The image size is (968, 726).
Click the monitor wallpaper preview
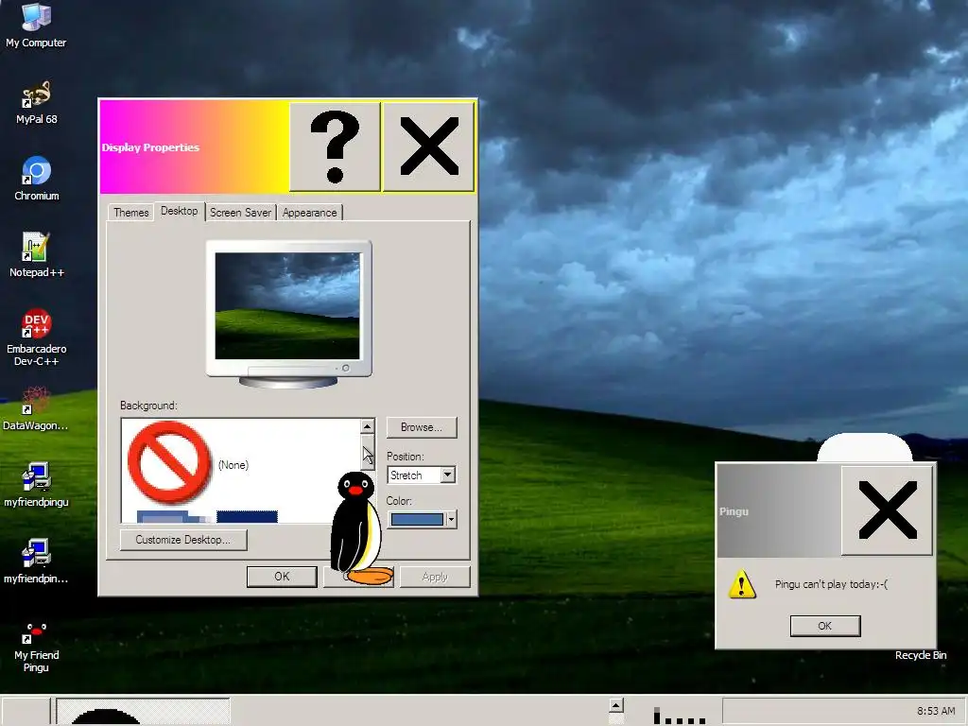287,305
